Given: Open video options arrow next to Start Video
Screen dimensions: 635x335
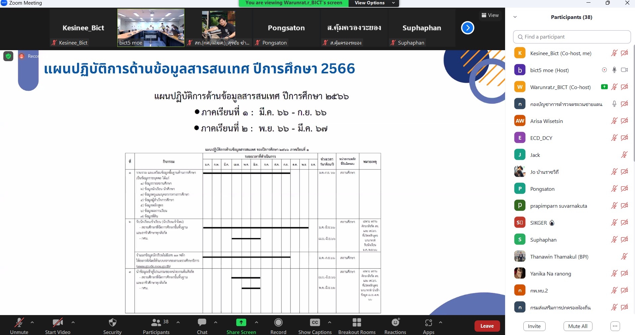Looking at the screenshot, I should [x=73, y=322].
